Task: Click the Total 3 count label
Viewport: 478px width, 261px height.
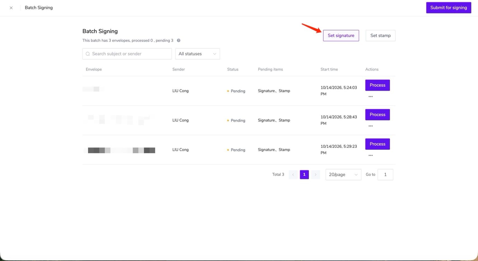Action: (278, 175)
